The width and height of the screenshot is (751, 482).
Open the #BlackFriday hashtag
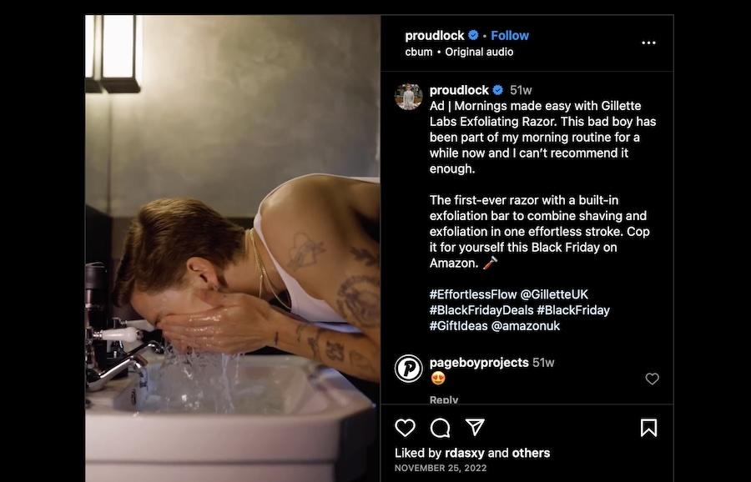[573, 310]
